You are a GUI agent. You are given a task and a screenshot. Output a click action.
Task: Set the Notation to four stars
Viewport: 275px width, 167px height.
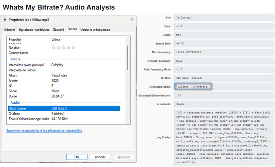(68, 48)
